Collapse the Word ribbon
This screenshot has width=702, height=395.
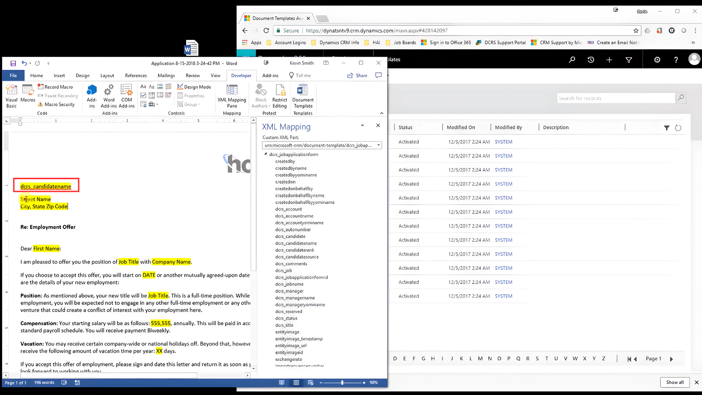point(382,113)
